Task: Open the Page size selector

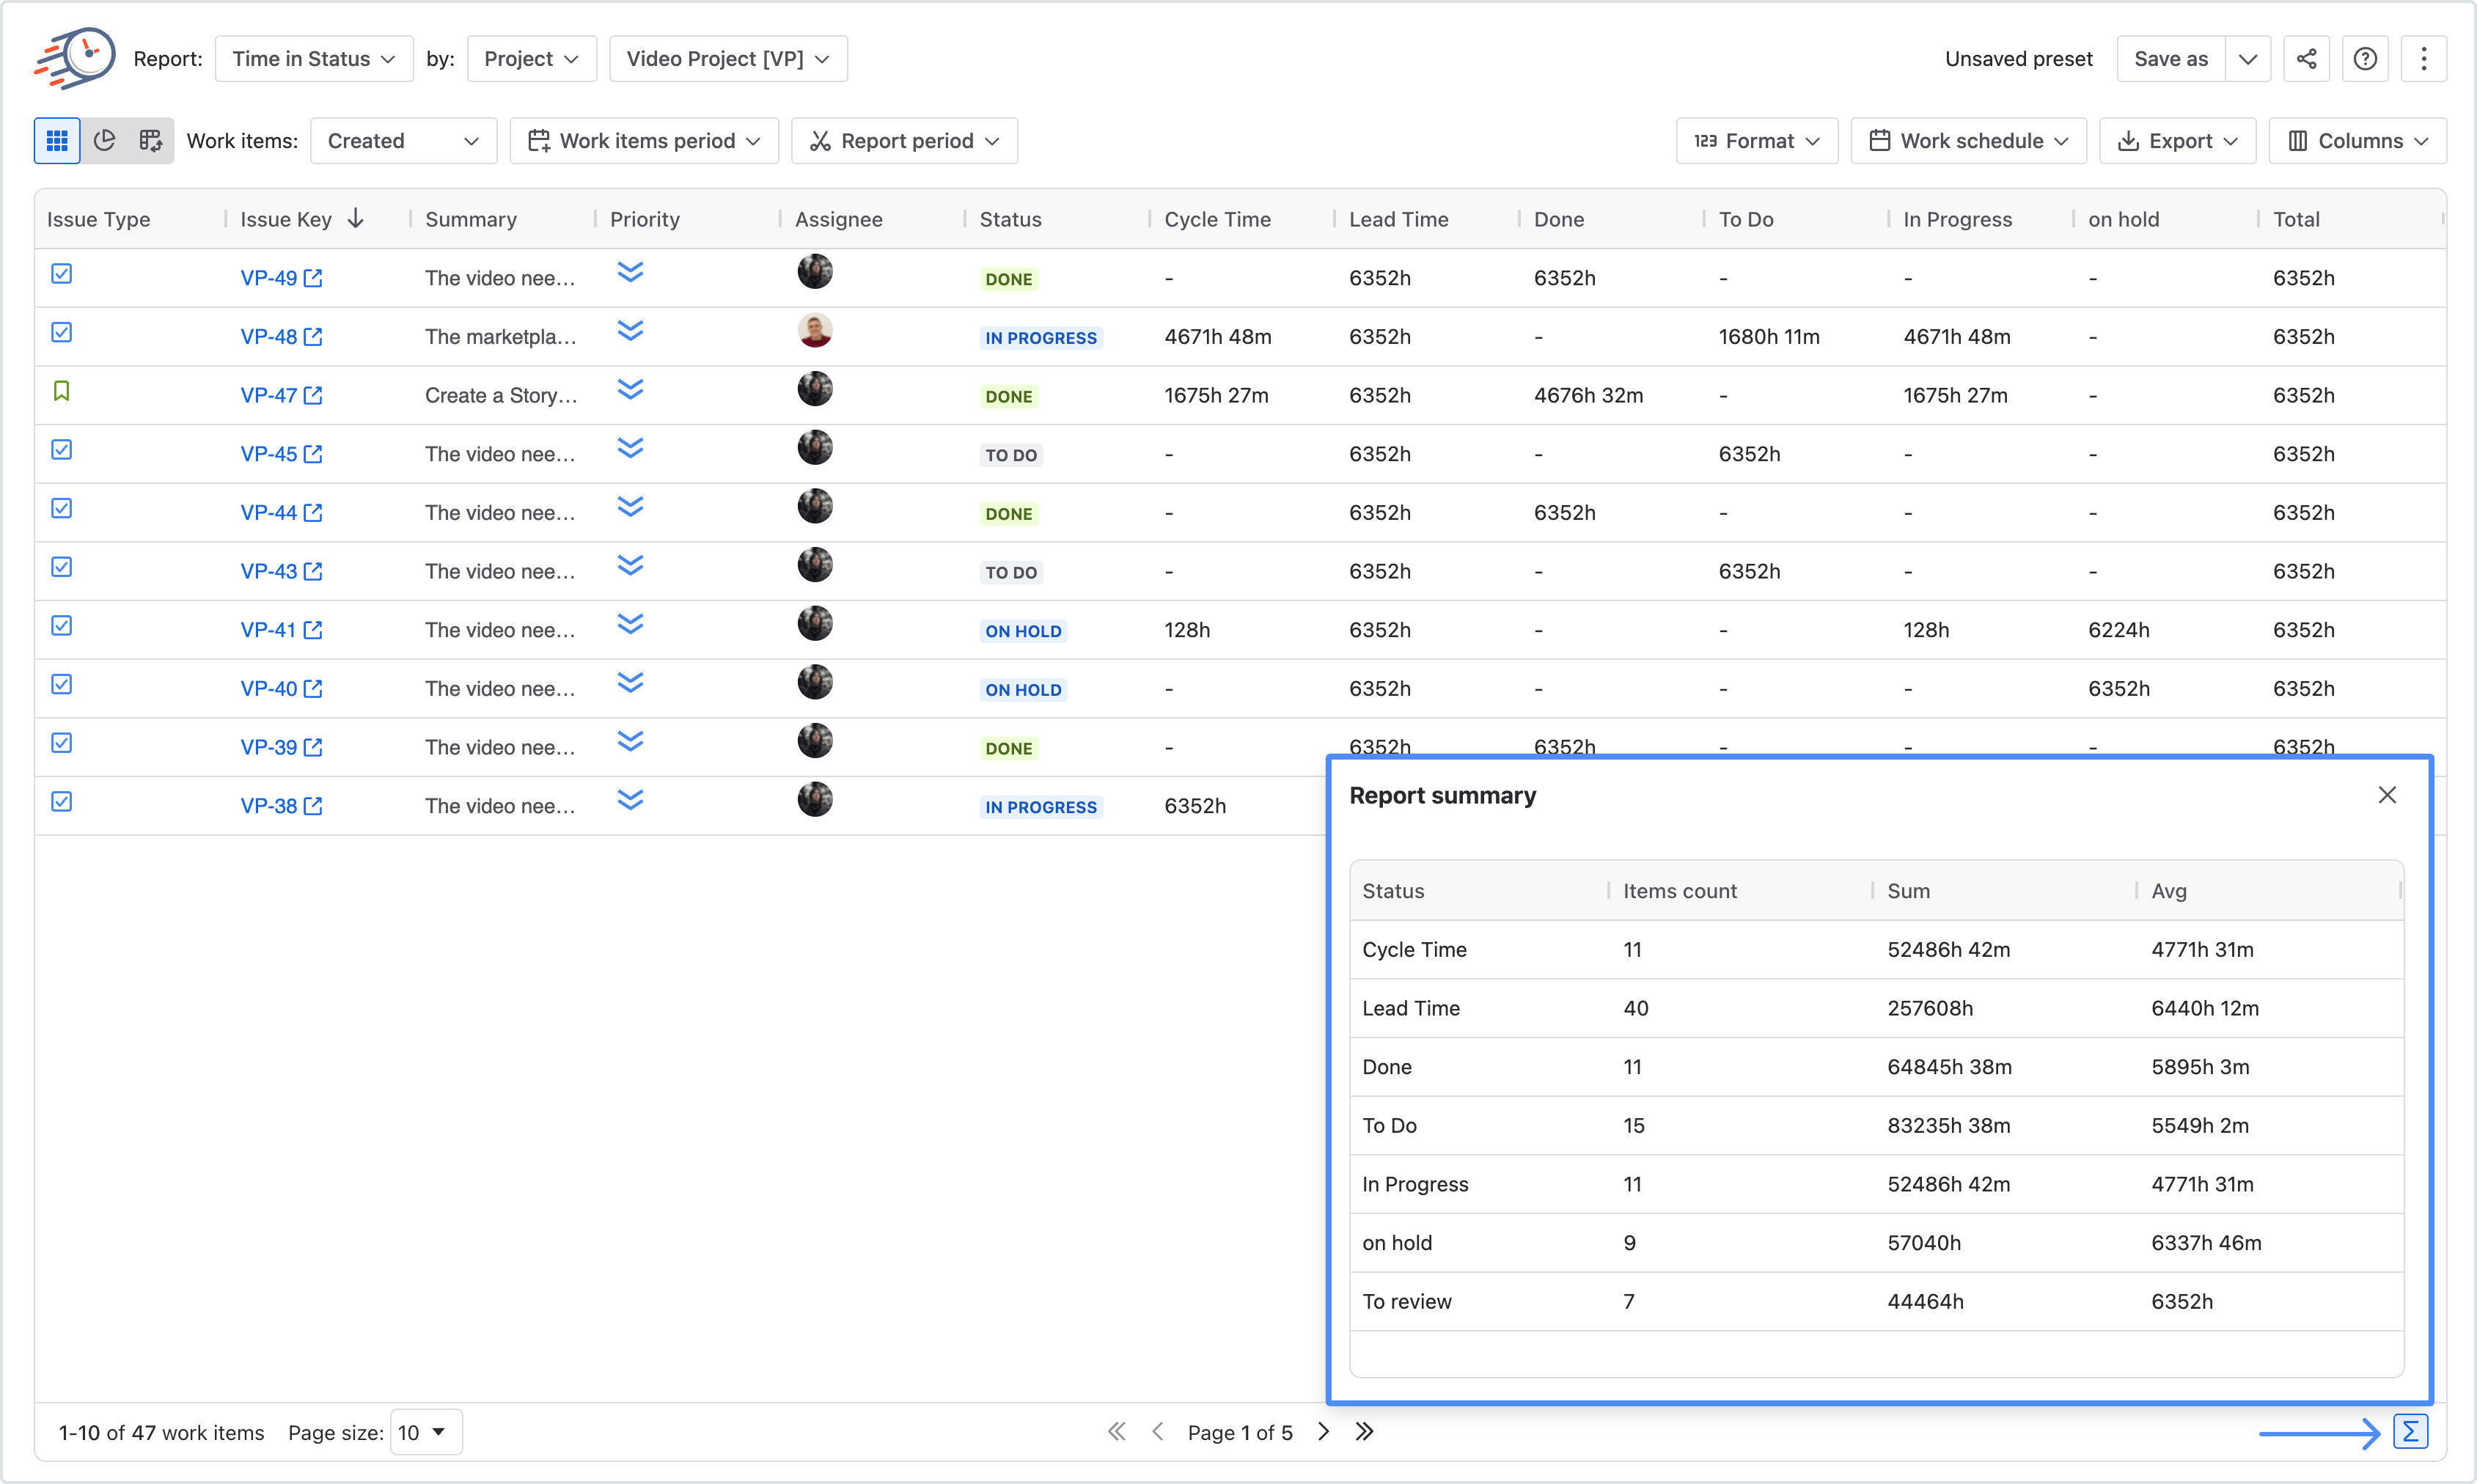Action: coord(425,1432)
